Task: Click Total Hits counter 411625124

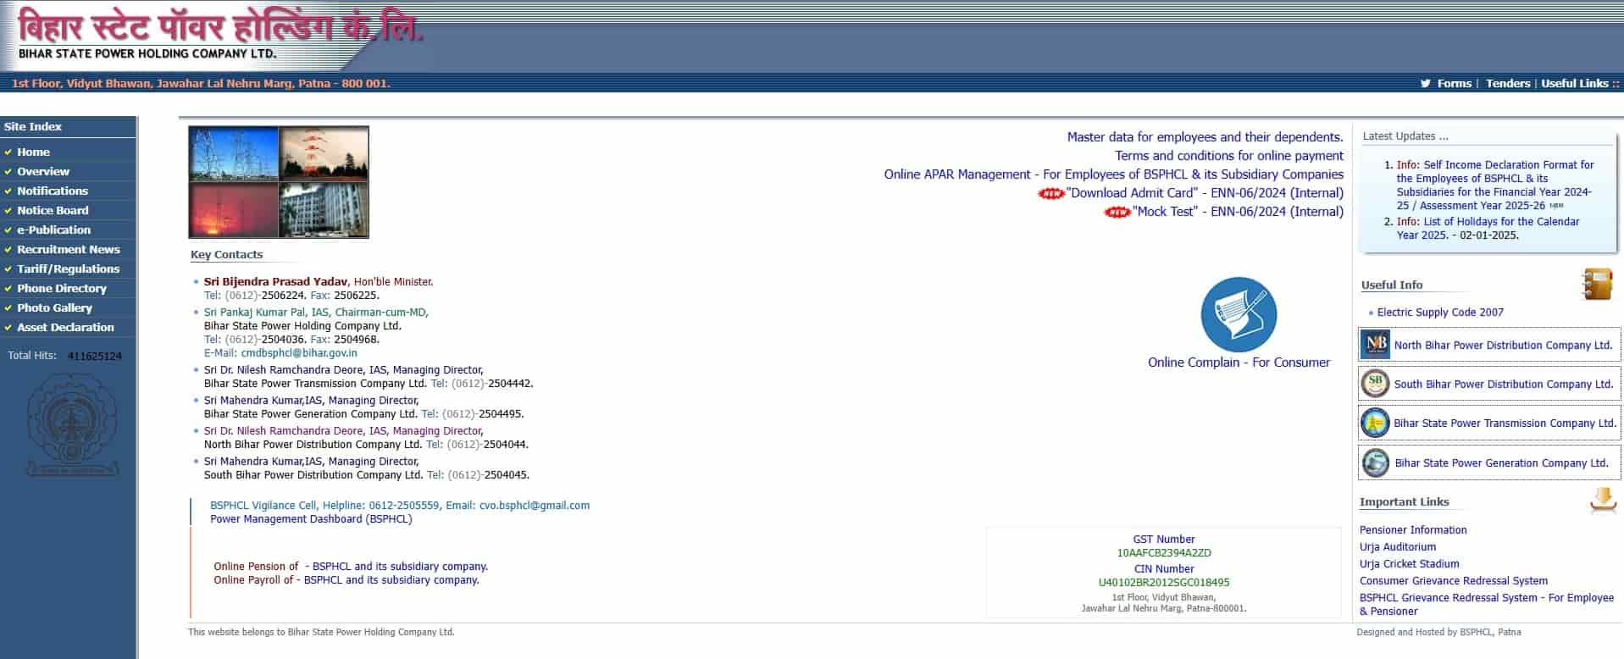Action: (95, 357)
